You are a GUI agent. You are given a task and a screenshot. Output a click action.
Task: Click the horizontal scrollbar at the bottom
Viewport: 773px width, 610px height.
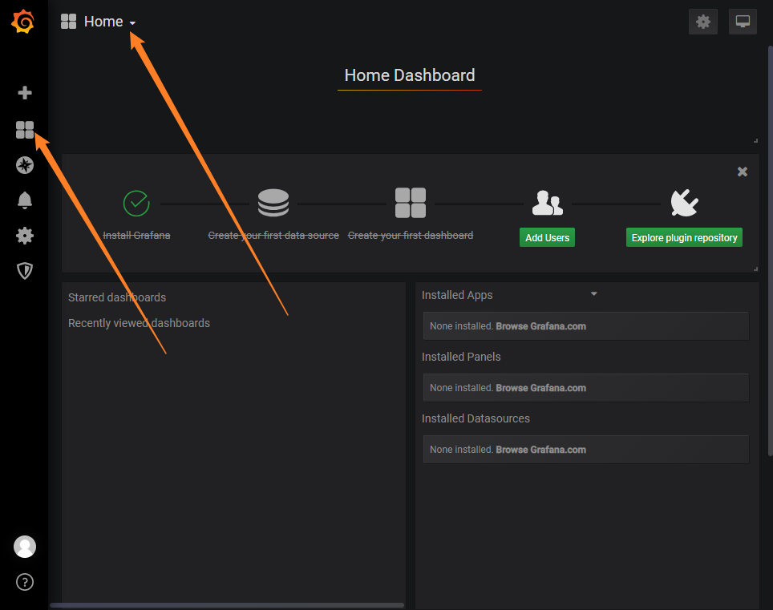(227, 605)
